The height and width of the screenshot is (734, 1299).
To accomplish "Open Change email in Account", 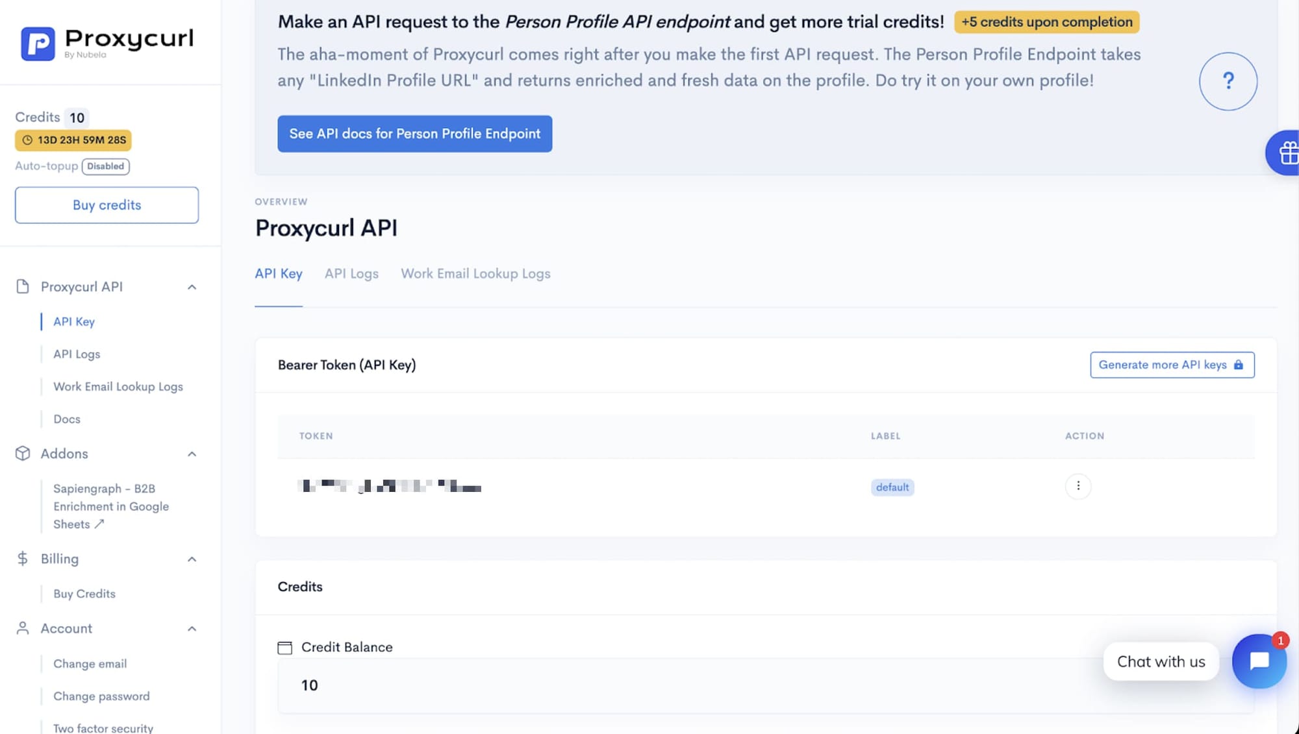I will tap(90, 663).
